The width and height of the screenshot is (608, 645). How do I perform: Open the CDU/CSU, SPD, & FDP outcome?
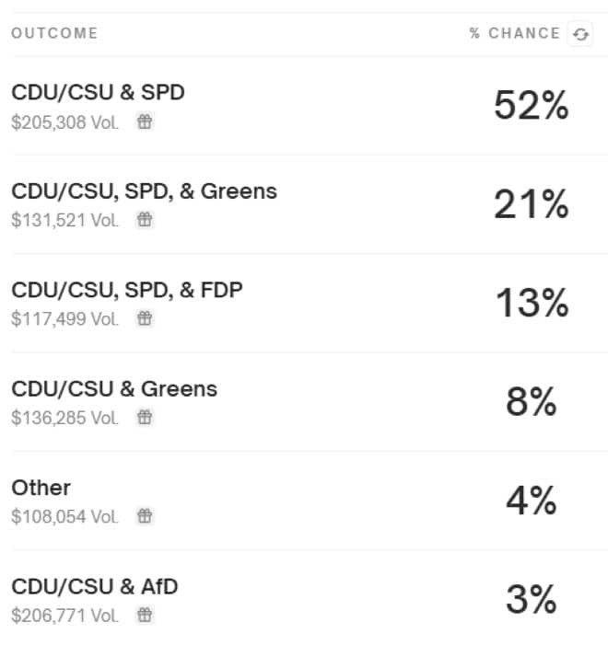[x=127, y=290]
